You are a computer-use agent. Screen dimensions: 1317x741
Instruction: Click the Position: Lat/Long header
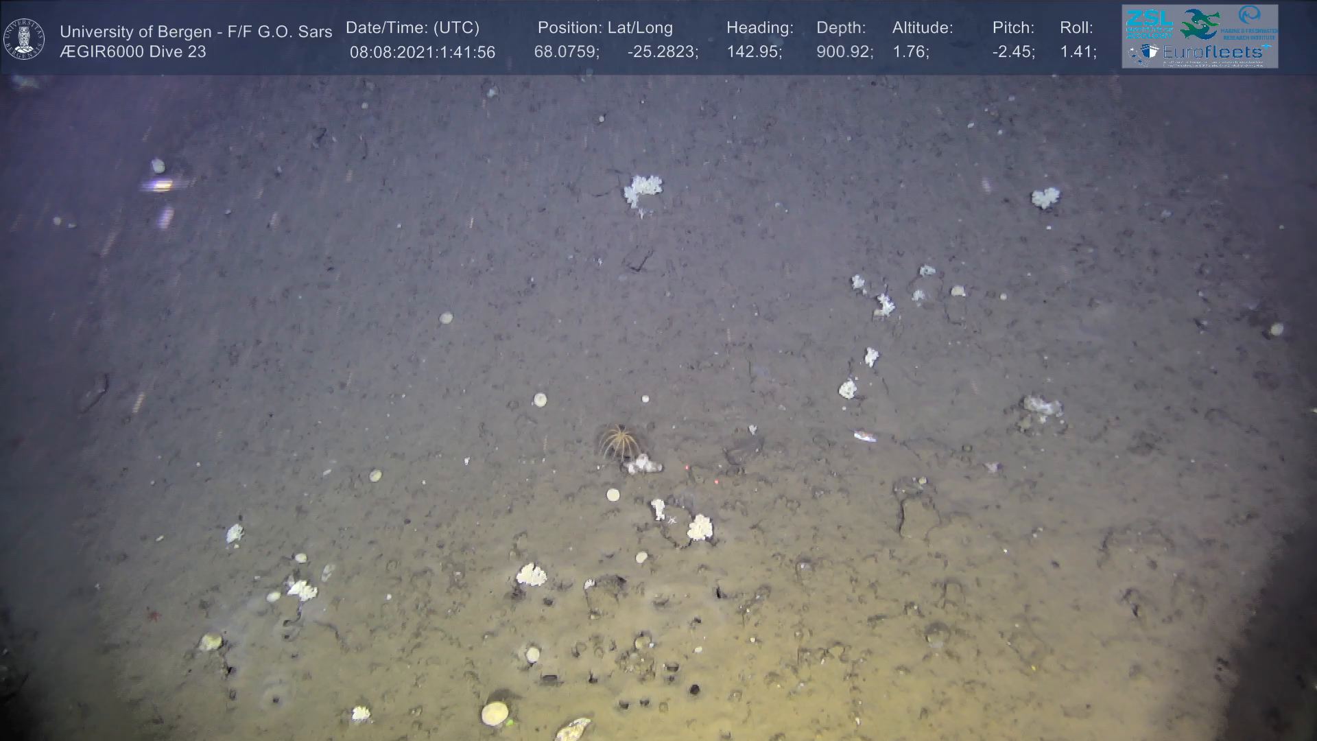click(604, 27)
